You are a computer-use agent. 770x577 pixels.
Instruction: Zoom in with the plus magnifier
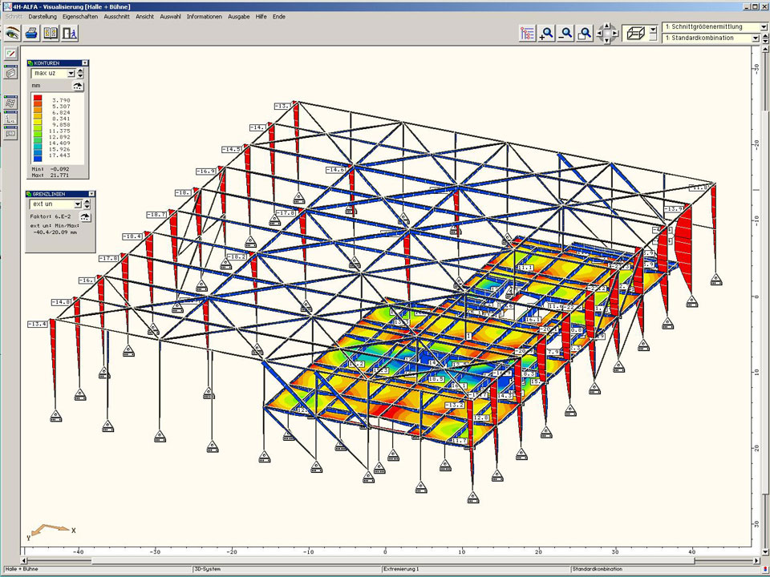tap(547, 33)
